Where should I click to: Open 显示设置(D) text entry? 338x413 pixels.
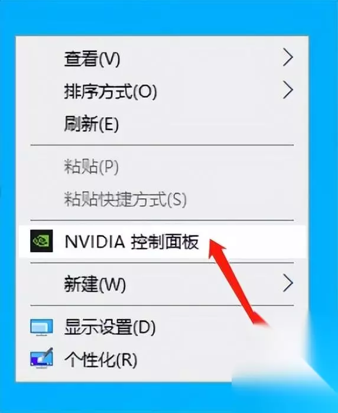pyautogui.click(x=110, y=327)
